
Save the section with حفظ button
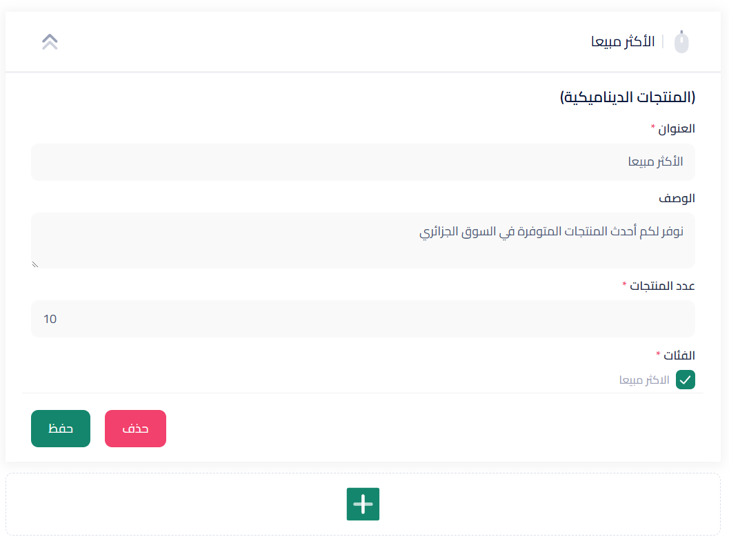61,429
